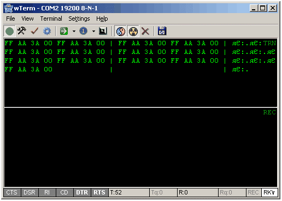Image resolution: width=282 pixels, height=201 pixels.
Task: Toggle the yin-yang toolbar button
Action: [121, 31]
